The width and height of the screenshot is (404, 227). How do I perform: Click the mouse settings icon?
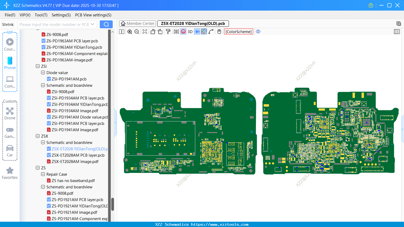219,32
